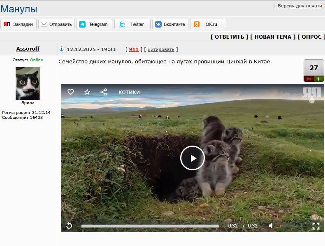Screen dimensions: 325x246
Task: Start a НОВАЯ ТЕМА
Action: click(x=273, y=37)
